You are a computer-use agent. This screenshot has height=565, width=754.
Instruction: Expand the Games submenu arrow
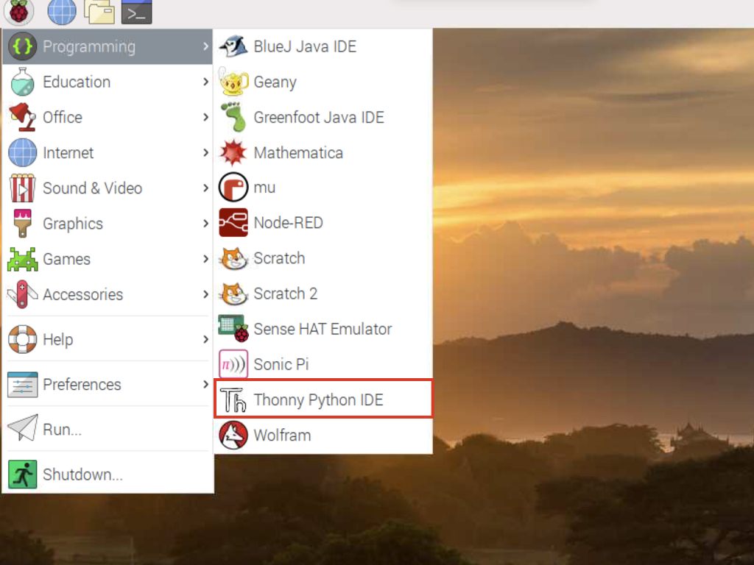pos(205,259)
